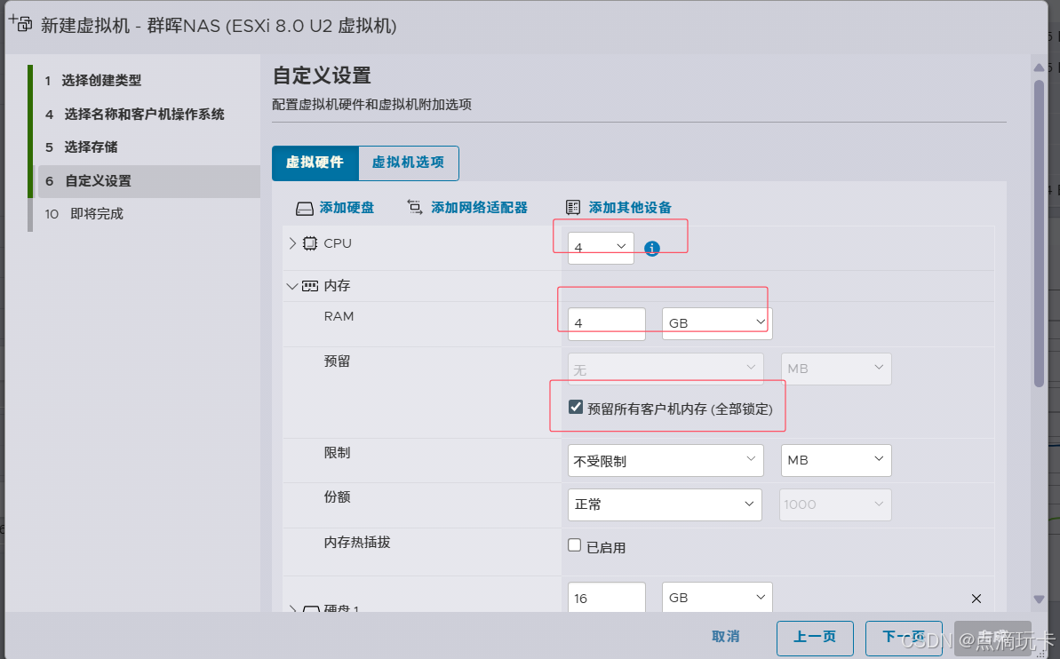Open the CPU count dropdown
Viewport: 1060px width, 659px height.
click(601, 248)
